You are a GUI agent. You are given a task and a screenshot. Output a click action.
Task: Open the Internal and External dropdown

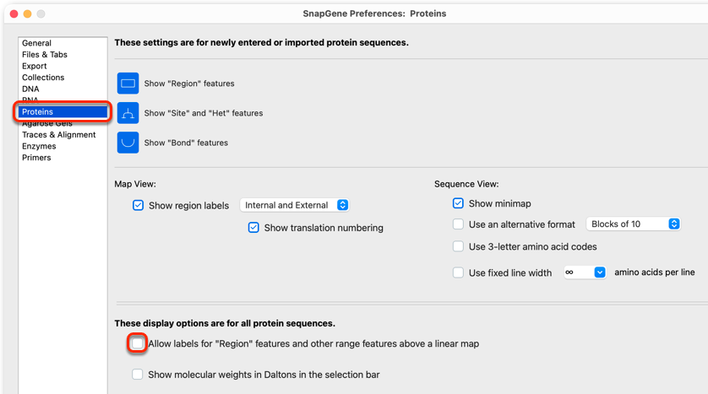tap(294, 205)
